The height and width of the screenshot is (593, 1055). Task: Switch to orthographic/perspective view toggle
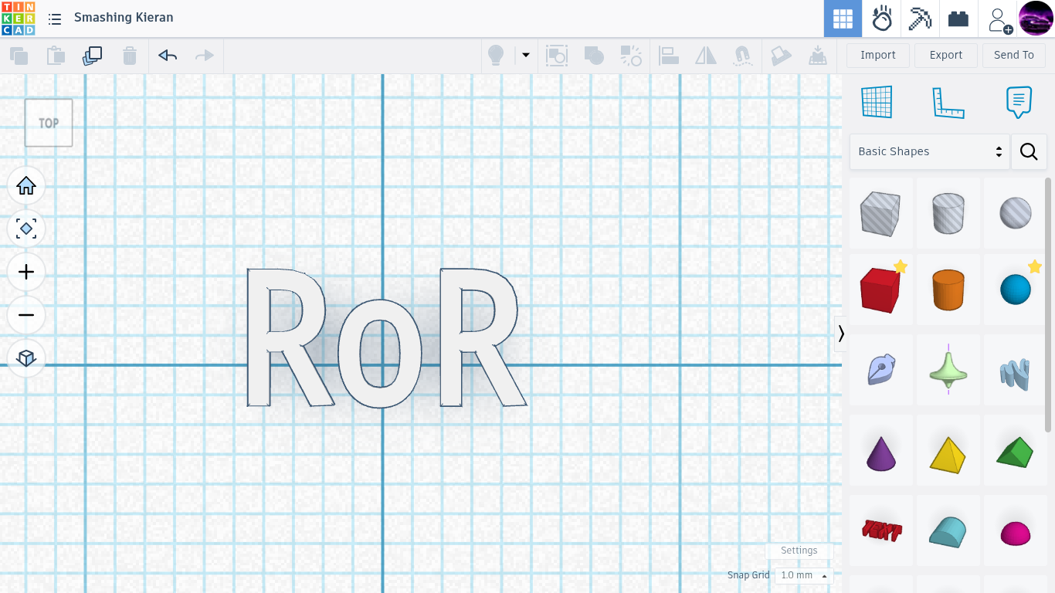26,358
